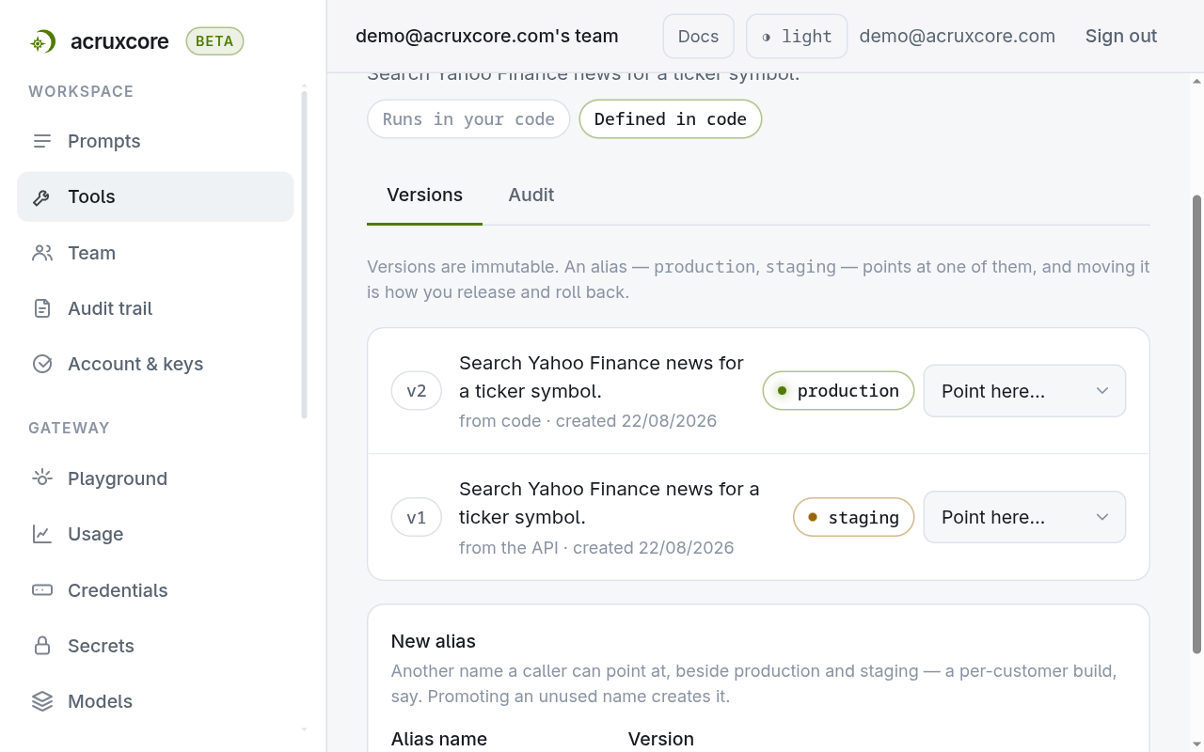Open the Credentials section
The image size is (1204, 752).
[x=155, y=590]
